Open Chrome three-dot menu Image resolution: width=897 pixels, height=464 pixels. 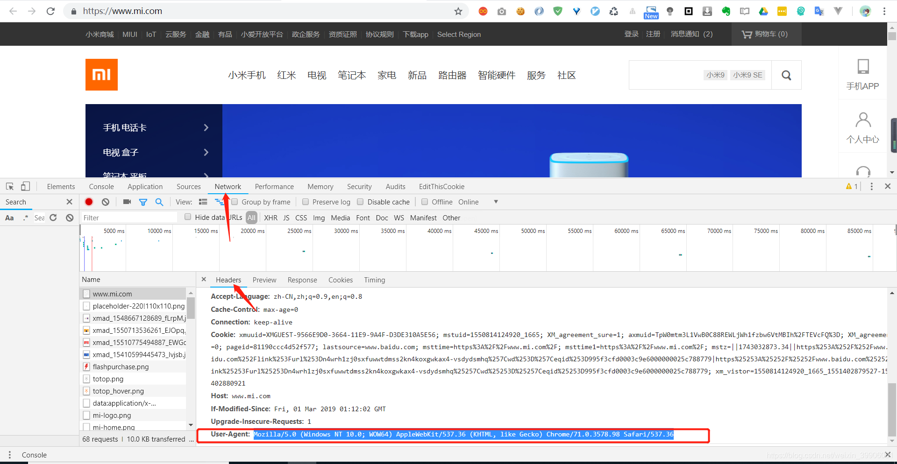click(x=884, y=11)
